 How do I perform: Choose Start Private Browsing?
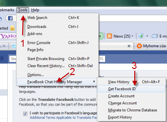57,59
